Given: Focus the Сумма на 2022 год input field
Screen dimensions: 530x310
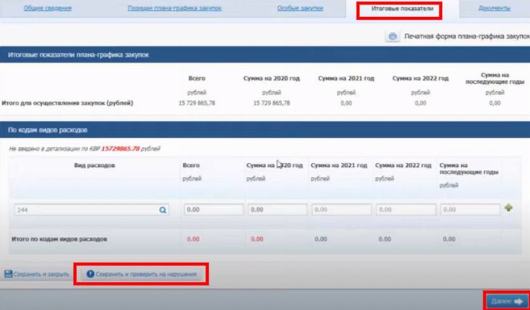Looking at the screenshot, I should (405, 210).
